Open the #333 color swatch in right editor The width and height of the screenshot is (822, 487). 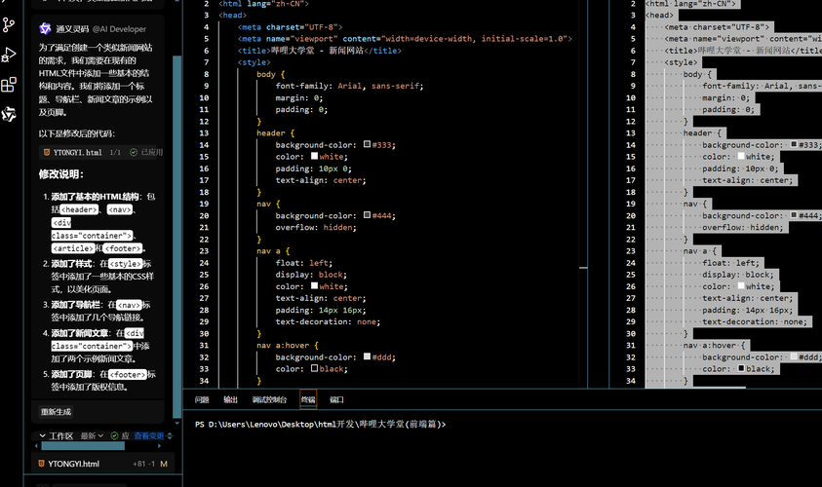point(794,144)
